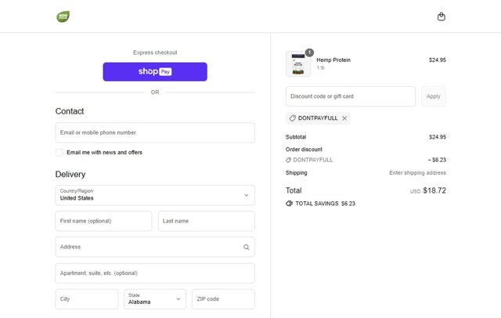The height and width of the screenshot is (318, 501).
Task: Click the Apply discount button
Action: (x=433, y=96)
